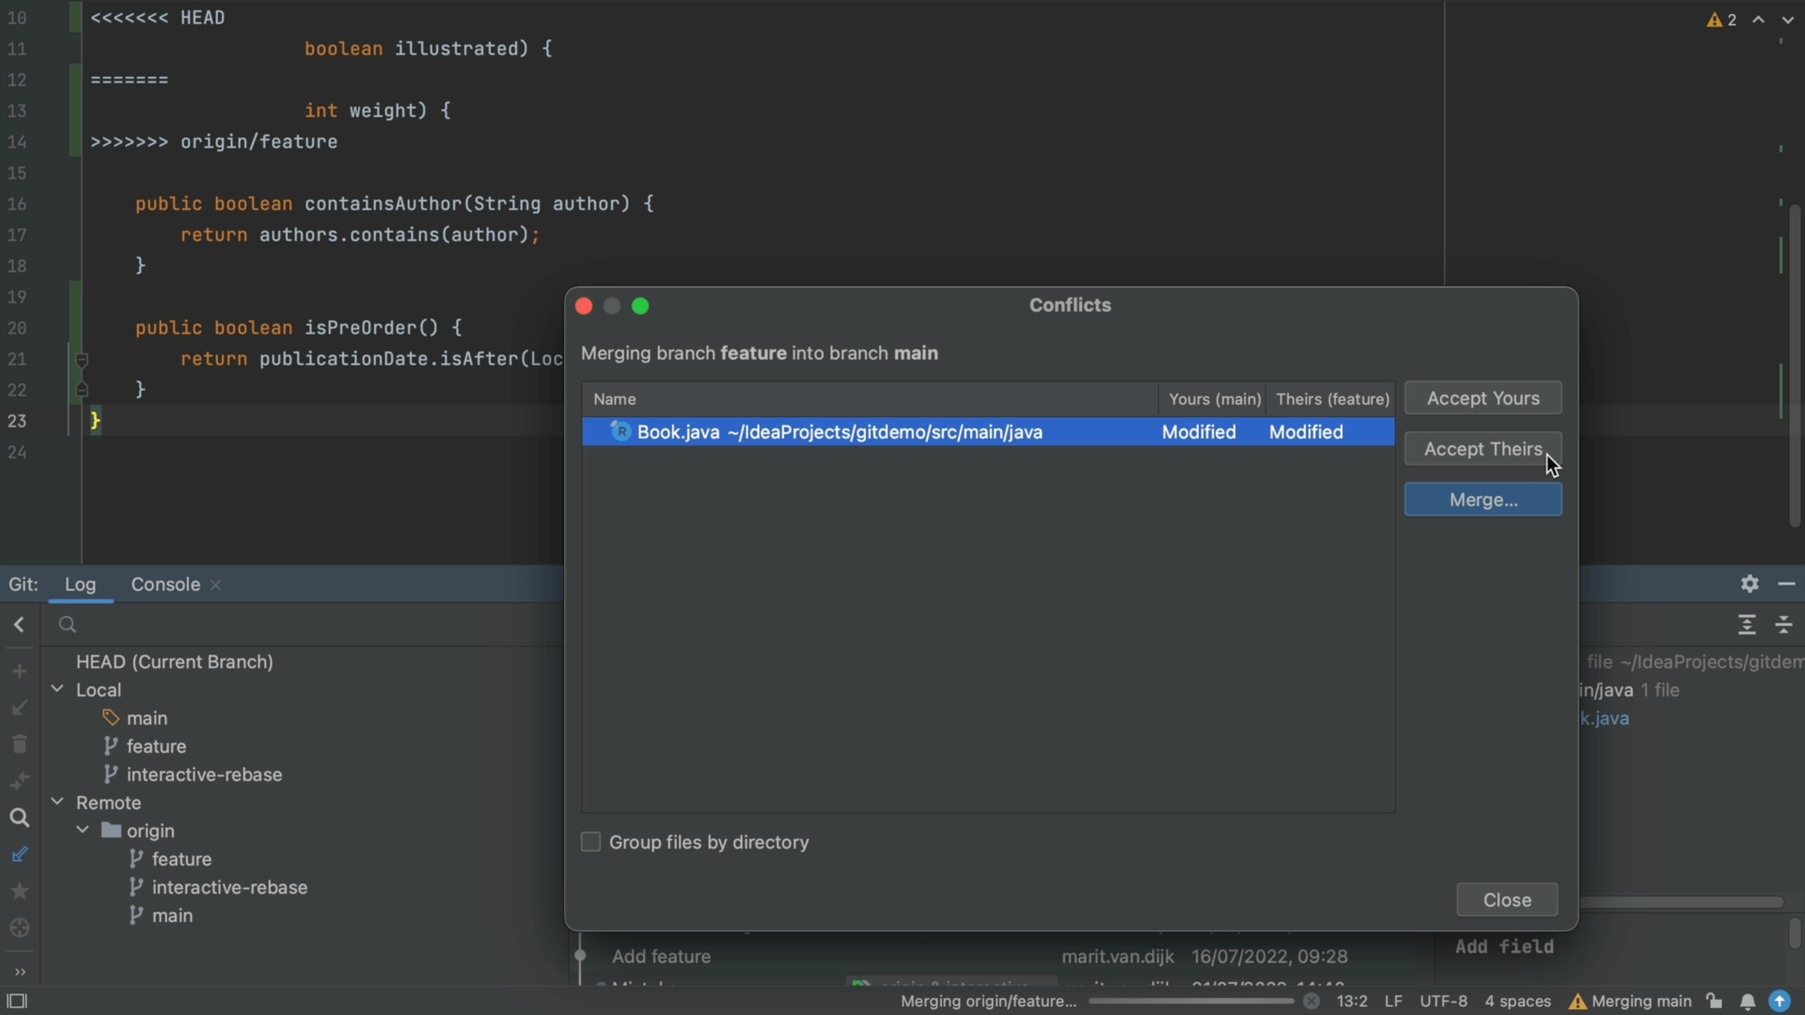Toggle the read-only lock icon in status bar
This screenshot has height=1015, width=1805.
coord(1714,1002)
